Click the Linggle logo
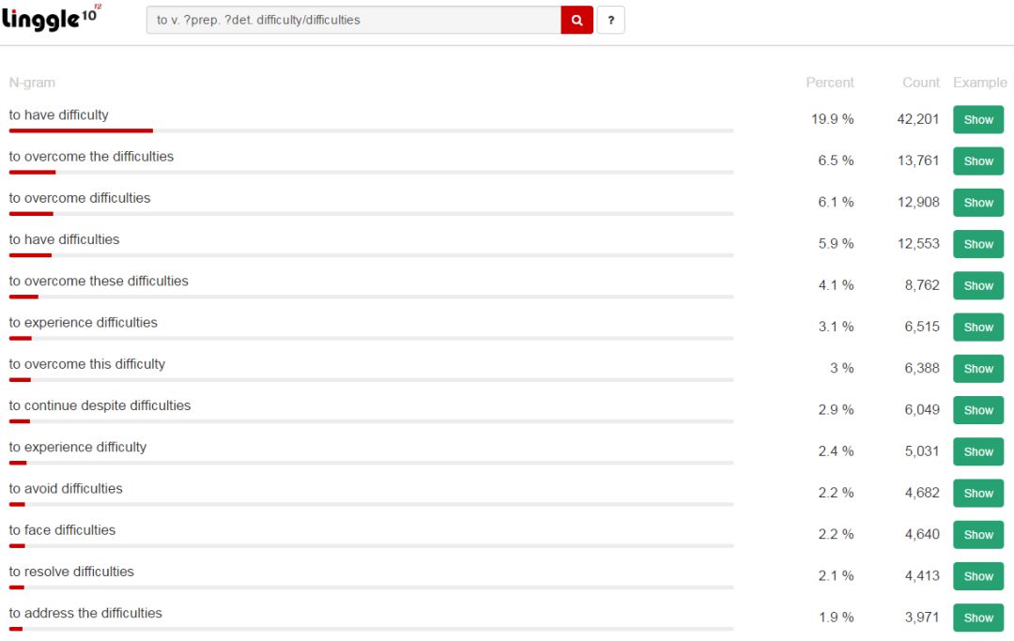The height and width of the screenshot is (641, 1014). click(x=51, y=18)
